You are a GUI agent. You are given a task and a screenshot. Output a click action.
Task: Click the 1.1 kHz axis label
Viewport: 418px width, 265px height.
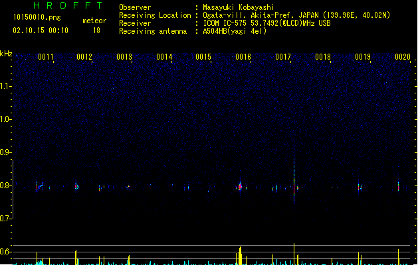5,86
